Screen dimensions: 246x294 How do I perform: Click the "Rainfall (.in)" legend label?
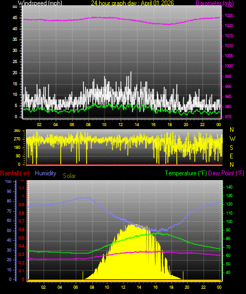coord(15,173)
